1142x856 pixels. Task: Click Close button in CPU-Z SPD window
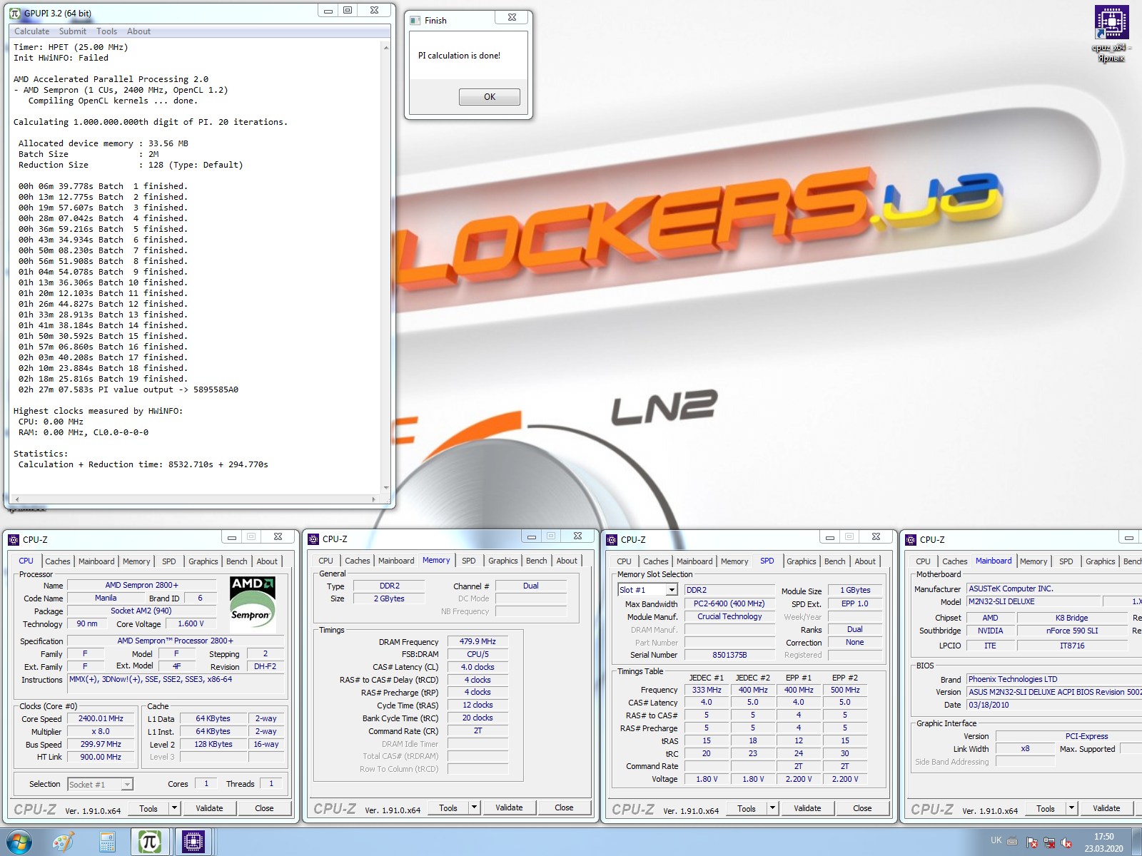tap(862, 808)
